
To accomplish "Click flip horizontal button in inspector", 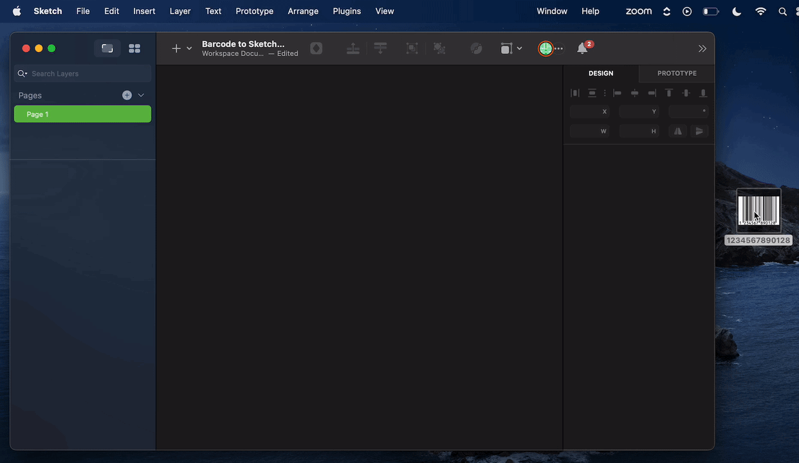I will (x=677, y=131).
